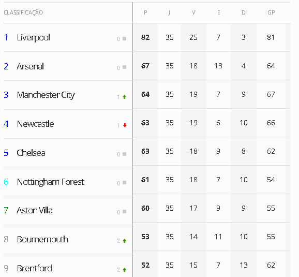The image size is (299, 277).
Task: Click Brentford's green up arrow
Action: pos(125,270)
